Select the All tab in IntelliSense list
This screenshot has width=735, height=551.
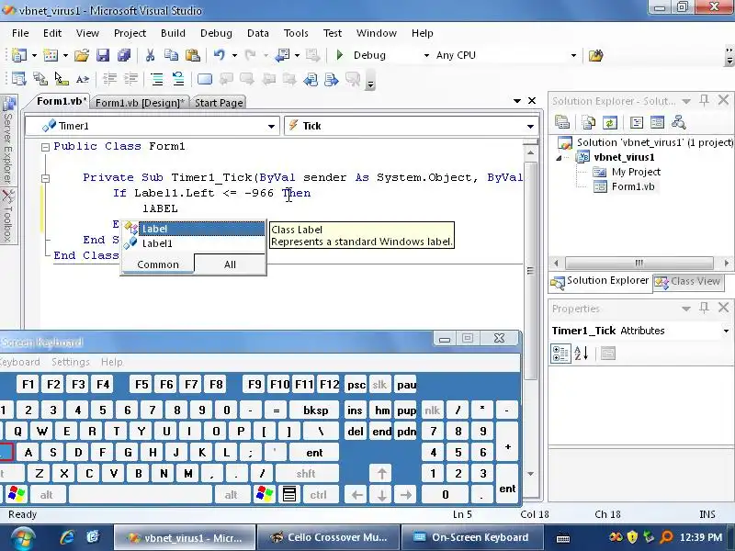230,264
